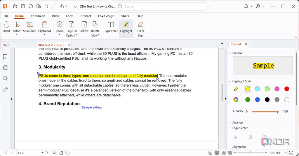Collapse the Highlight Style section
299x156 pixels.
[230, 81]
